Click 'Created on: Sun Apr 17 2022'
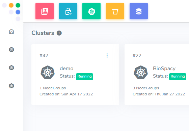 coord(66,94)
